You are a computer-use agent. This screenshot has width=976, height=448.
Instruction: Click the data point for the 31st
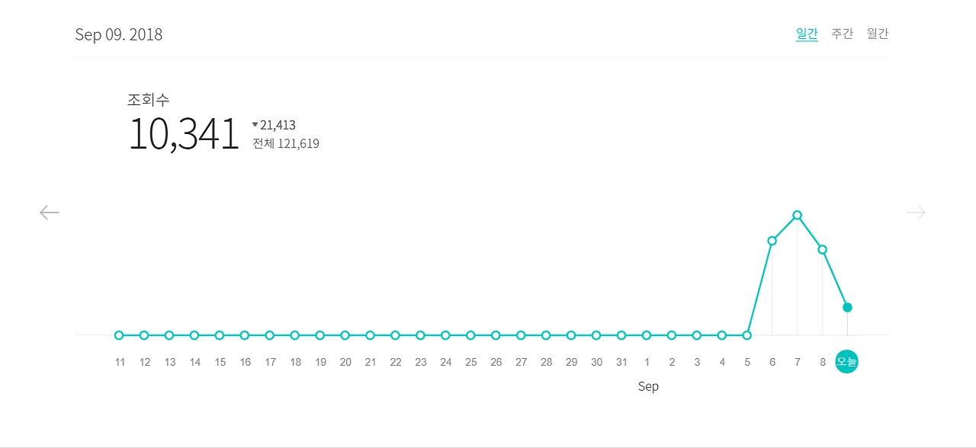coord(621,335)
